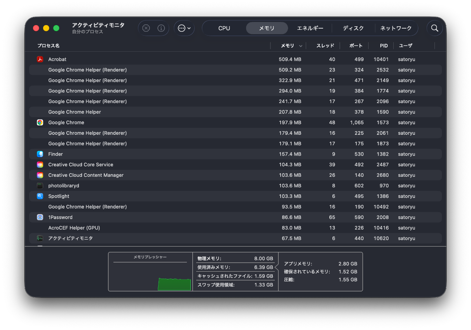Screen dimensions: 471x330
Task: Click the アクティビティモニタ process icon
Action: [40, 238]
